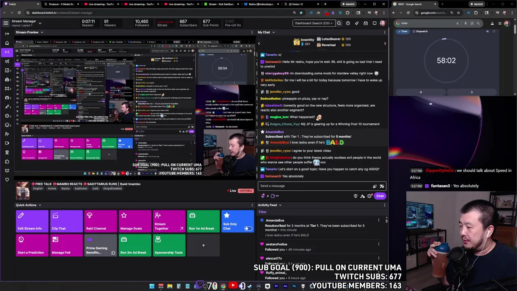The width and height of the screenshot is (517, 291).
Task: Reset the Google timer
Action: (x=471, y=92)
